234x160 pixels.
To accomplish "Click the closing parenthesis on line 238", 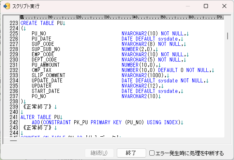I will (22, 102).
